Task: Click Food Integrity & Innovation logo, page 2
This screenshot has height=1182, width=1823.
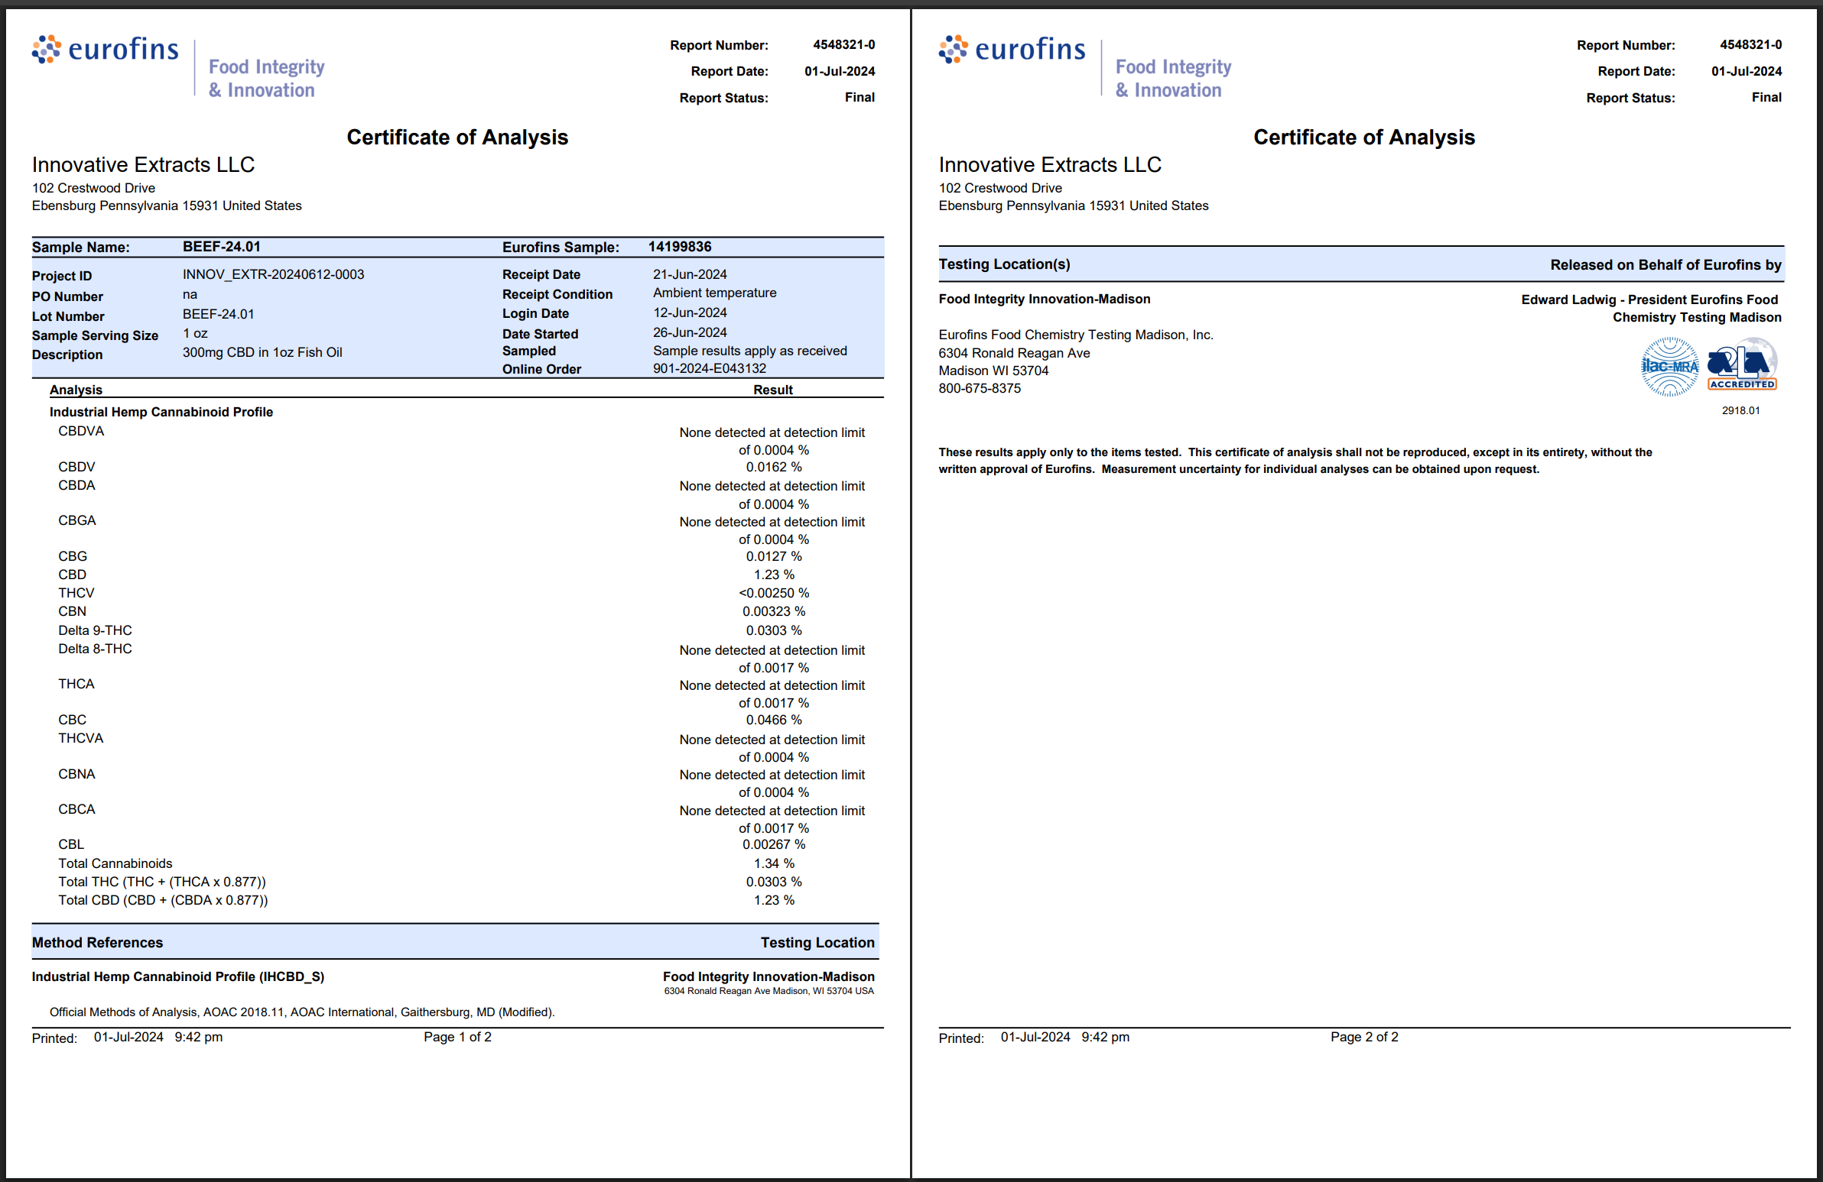Action: 1173,78
